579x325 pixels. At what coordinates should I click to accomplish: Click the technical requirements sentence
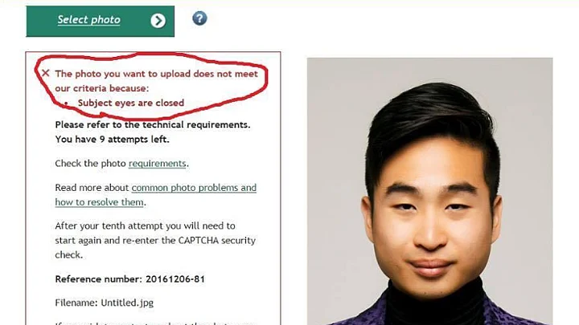(x=153, y=125)
